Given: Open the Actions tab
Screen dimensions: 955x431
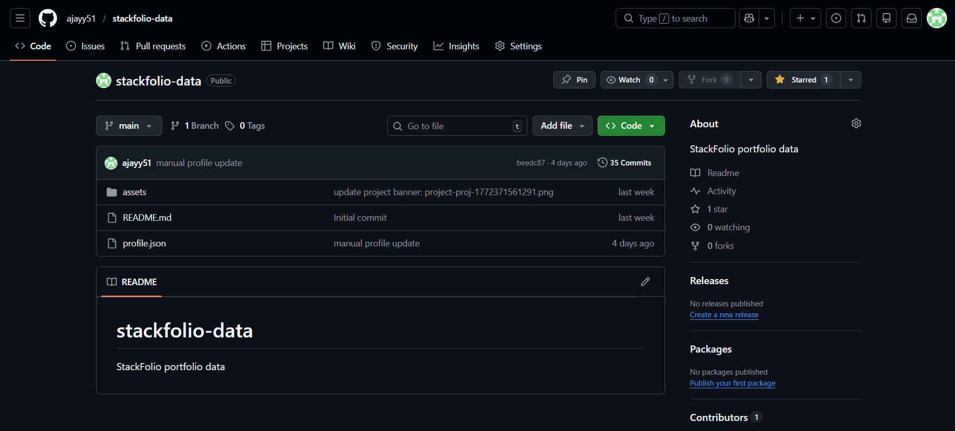Looking at the screenshot, I should coord(224,46).
